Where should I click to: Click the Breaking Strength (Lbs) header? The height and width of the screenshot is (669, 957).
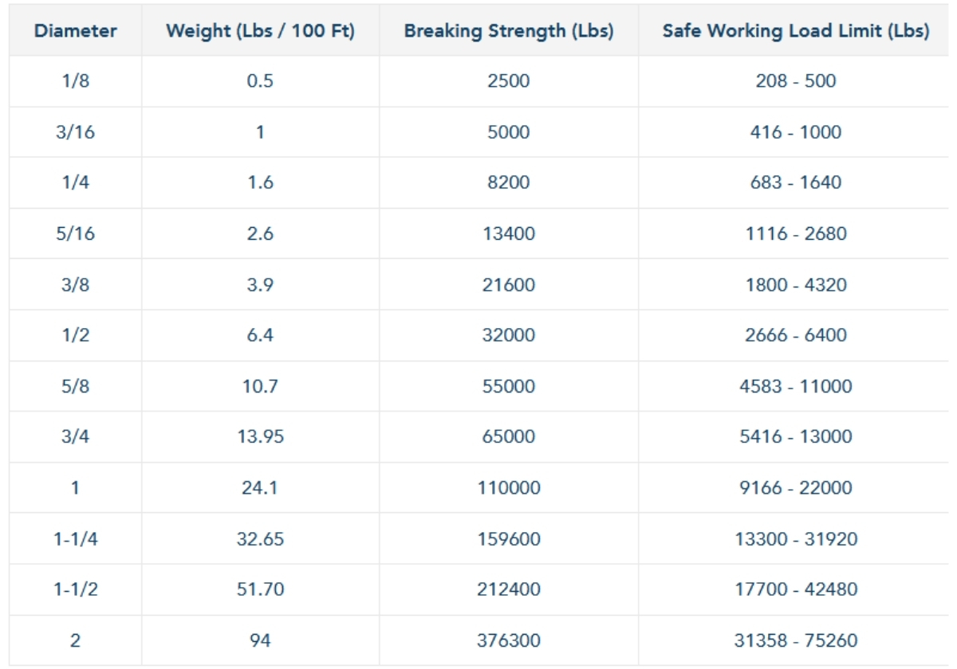(x=508, y=32)
